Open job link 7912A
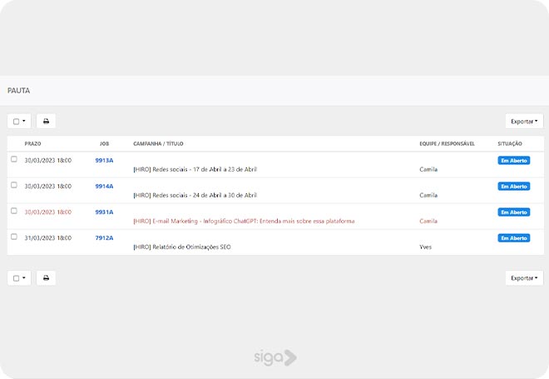Image resolution: width=549 pixels, height=379 pixels. 104,237
